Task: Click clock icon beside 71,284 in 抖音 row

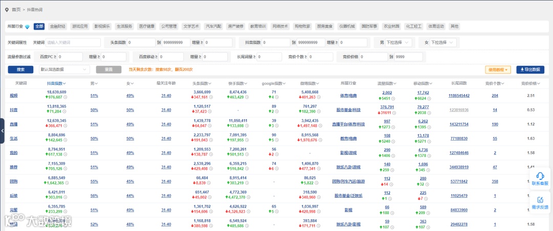Action: [x=65, y=111]
